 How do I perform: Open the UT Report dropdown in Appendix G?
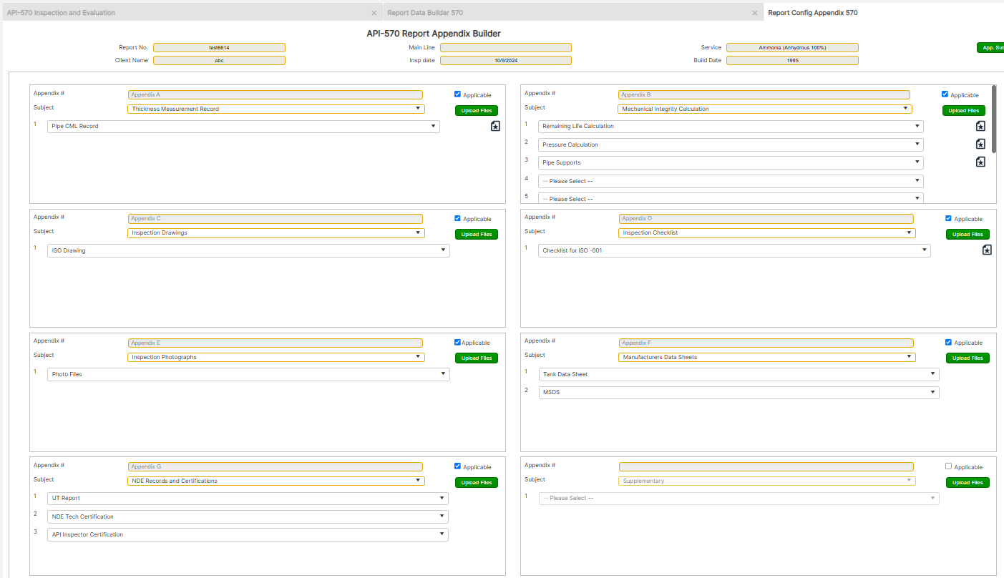(x=442, y=497)
